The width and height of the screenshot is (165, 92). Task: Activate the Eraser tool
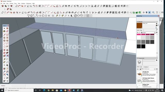click(7, 31)
